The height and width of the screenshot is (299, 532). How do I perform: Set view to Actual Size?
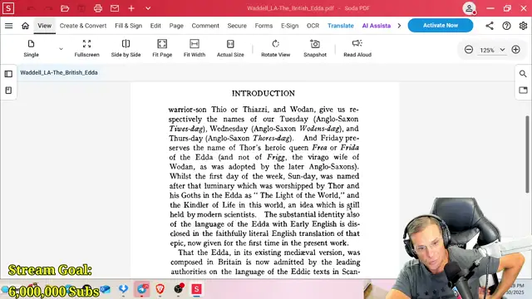230,48
